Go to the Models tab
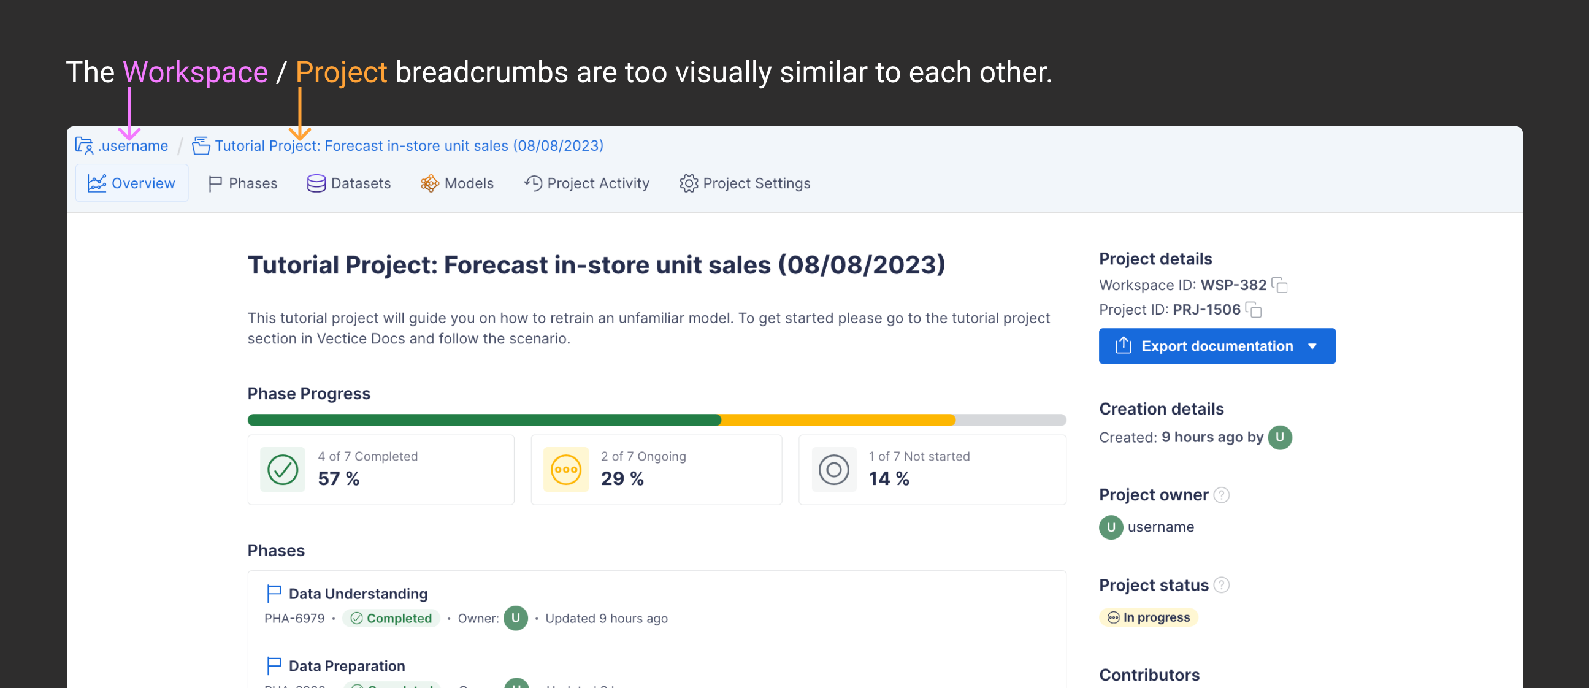This screenshot has height=688, width=1589. pos(457,183)
